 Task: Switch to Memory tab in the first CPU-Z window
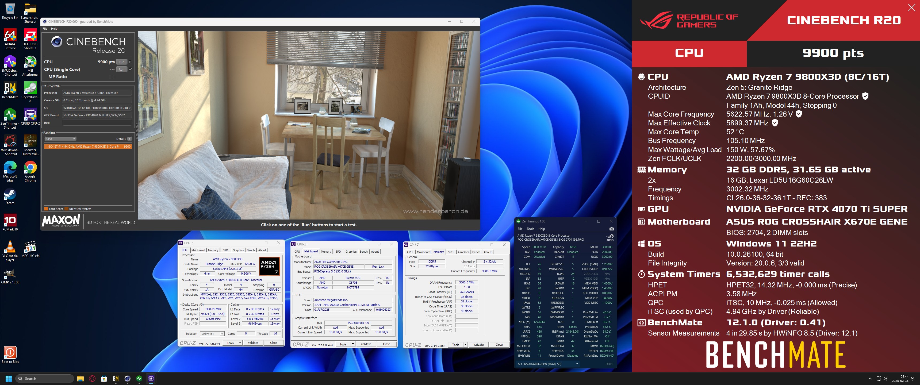coord(213,250)
